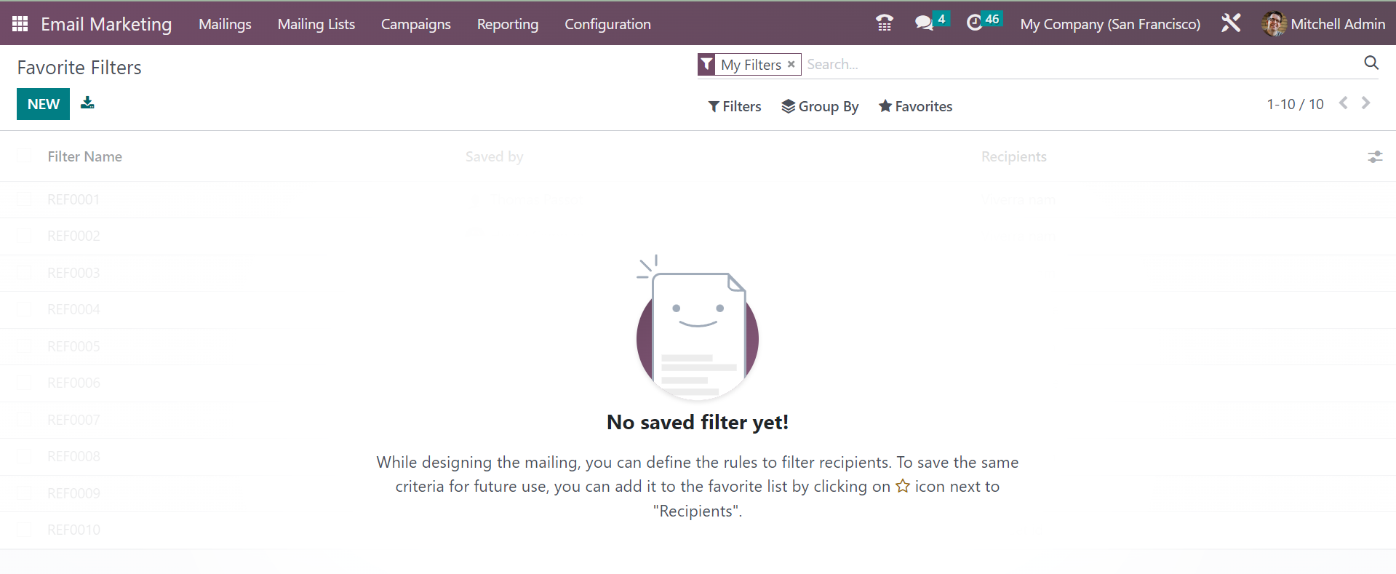Open the REF0001 record

[x=73, y=199]
